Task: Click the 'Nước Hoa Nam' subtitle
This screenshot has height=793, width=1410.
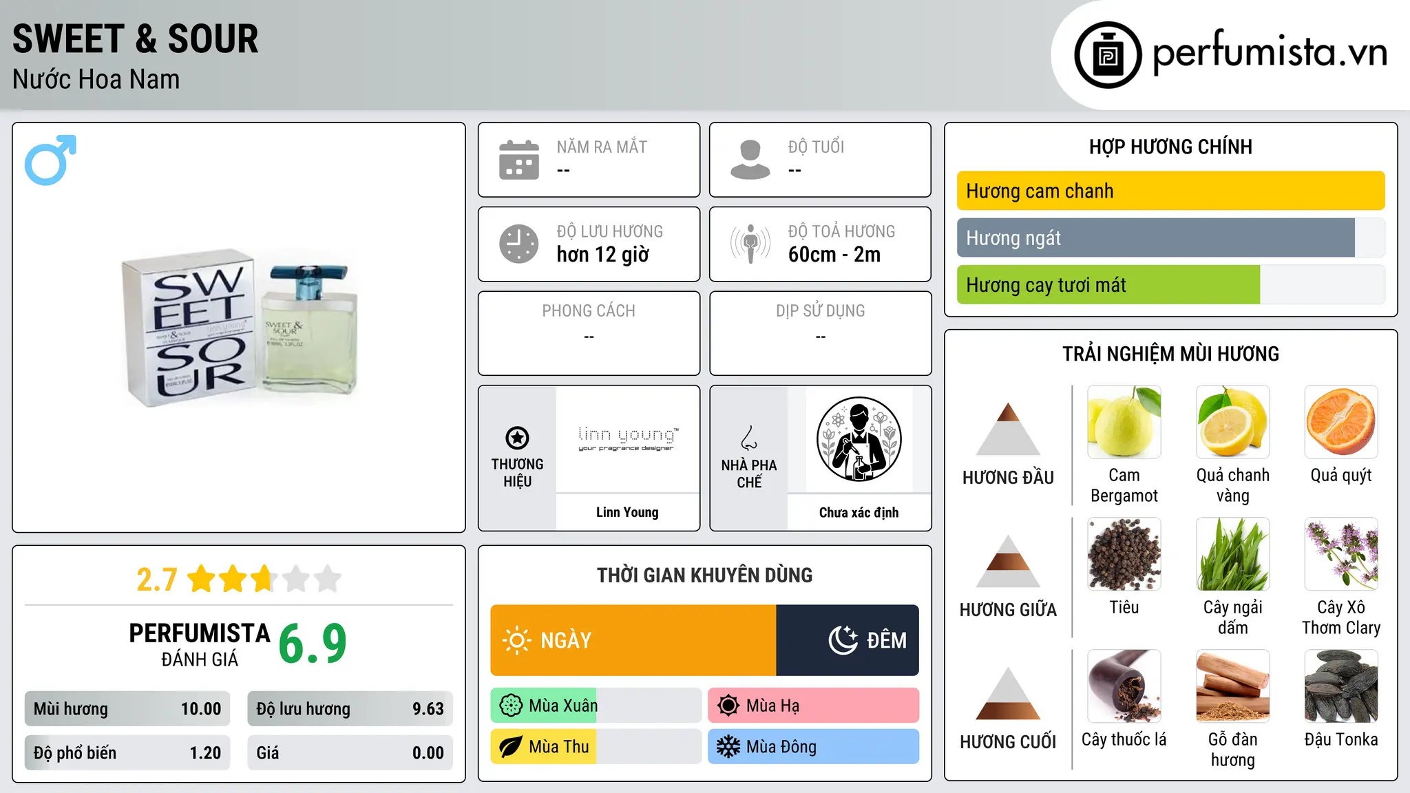Action: 96,79
